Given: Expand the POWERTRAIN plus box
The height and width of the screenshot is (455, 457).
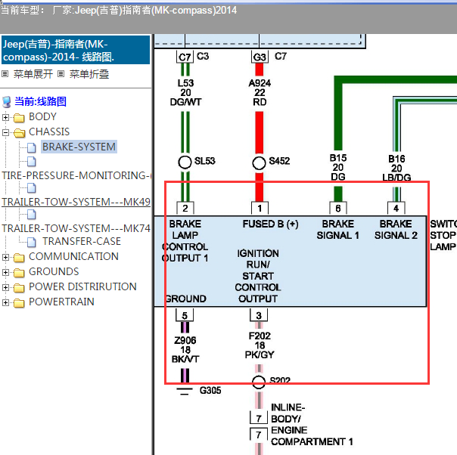Looking at the screenshot, I should [6, 302].
